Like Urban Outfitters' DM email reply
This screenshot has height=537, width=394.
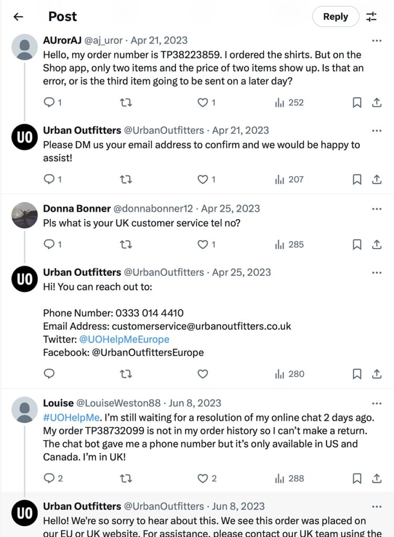click(203, 179)
